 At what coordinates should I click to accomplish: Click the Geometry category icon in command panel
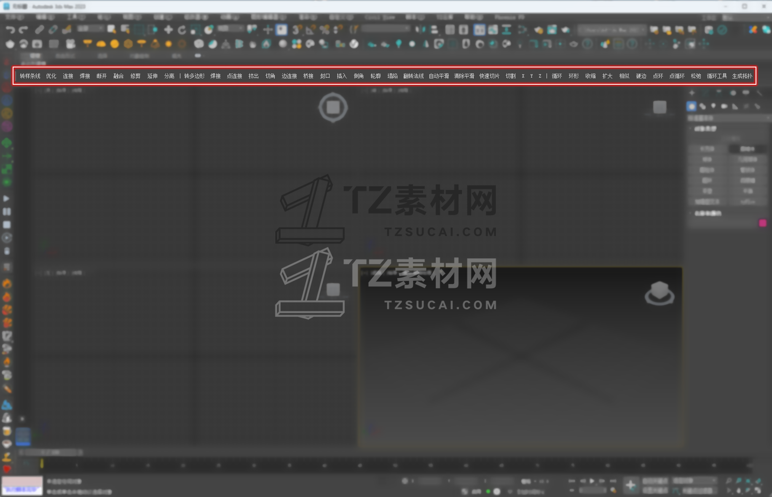[691, 106]
